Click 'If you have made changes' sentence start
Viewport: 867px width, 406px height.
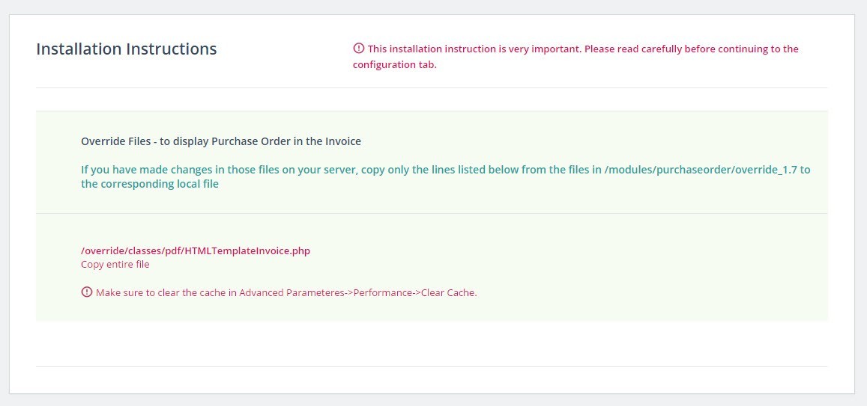click(138, 170)
